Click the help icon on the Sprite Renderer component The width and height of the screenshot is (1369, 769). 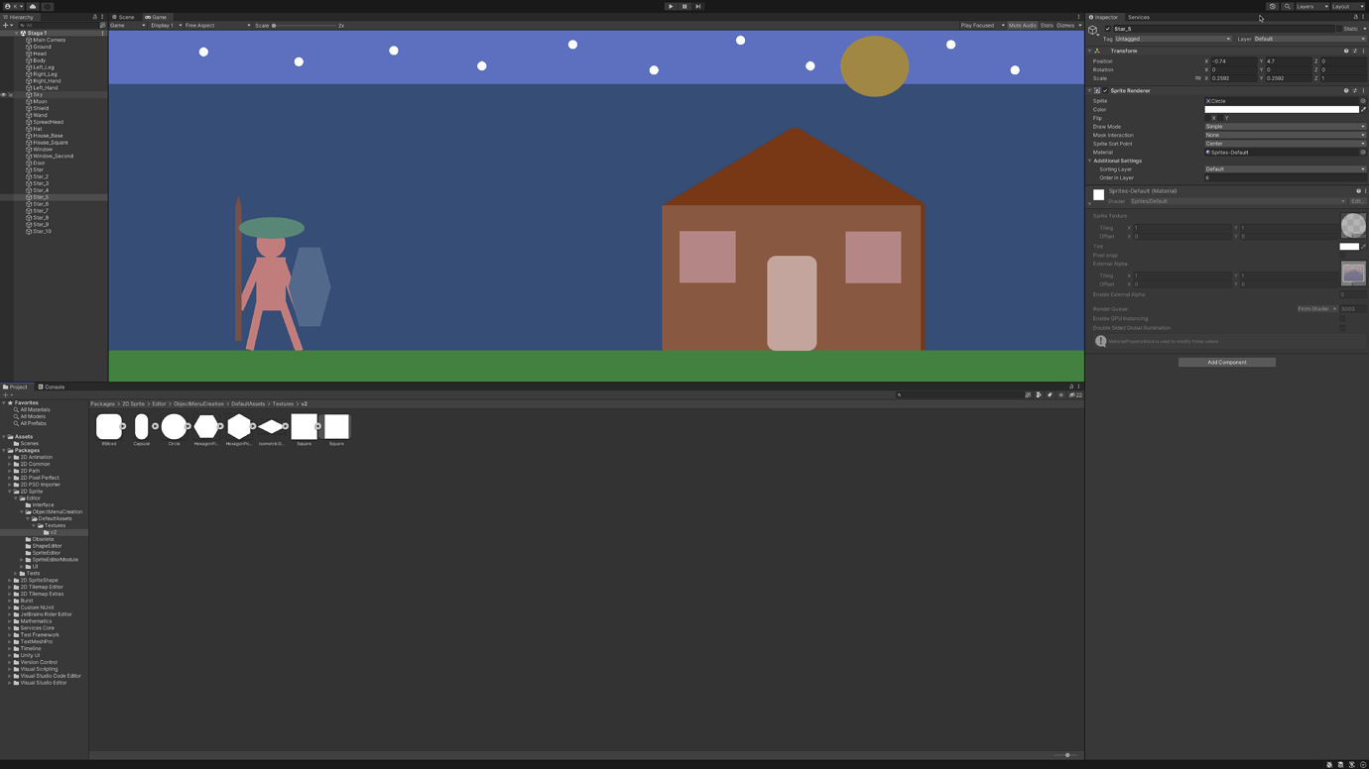pos(1345,90)
